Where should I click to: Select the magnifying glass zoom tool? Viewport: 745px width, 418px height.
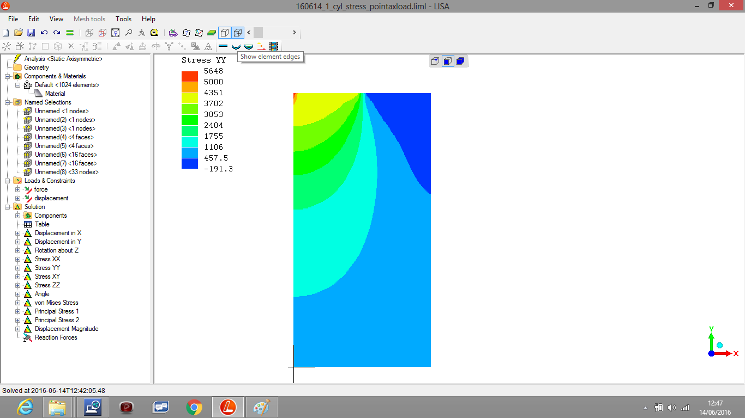(128, 33)
